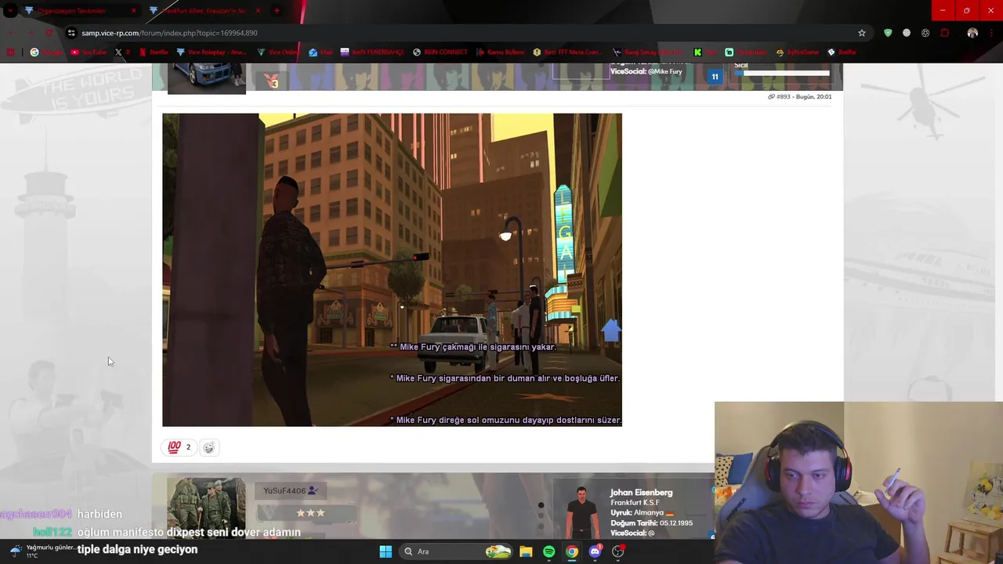Open the Chrome profile avatar

972,33
